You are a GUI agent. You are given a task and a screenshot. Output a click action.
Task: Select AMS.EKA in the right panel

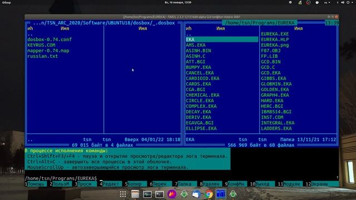pyautogui.click(x=195, y=45)
